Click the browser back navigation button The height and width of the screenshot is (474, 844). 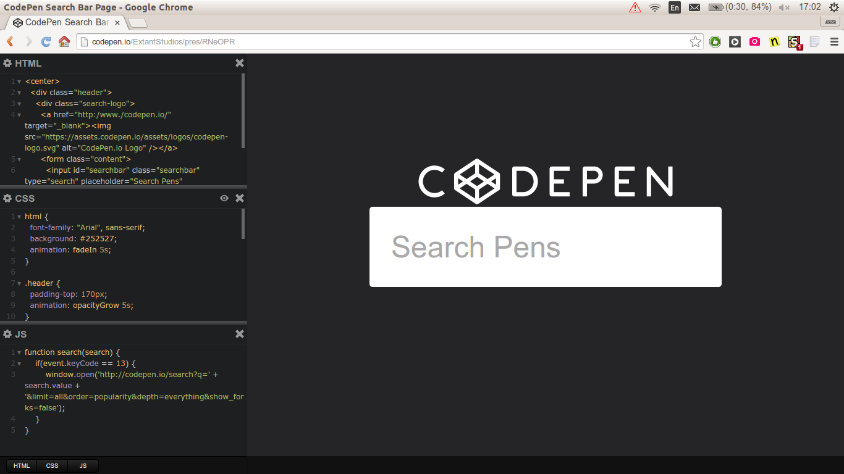(10, 41)
